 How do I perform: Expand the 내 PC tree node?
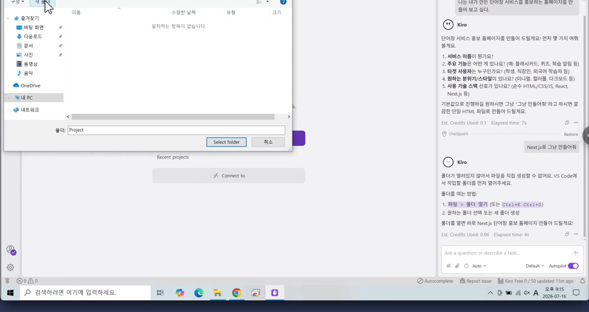(x=9, y=98)
